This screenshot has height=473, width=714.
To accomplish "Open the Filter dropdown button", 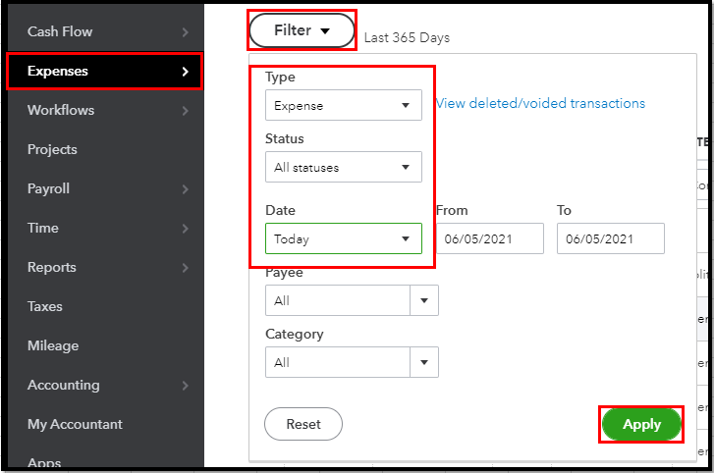I will pyautogui.click(x=301, y=30).
